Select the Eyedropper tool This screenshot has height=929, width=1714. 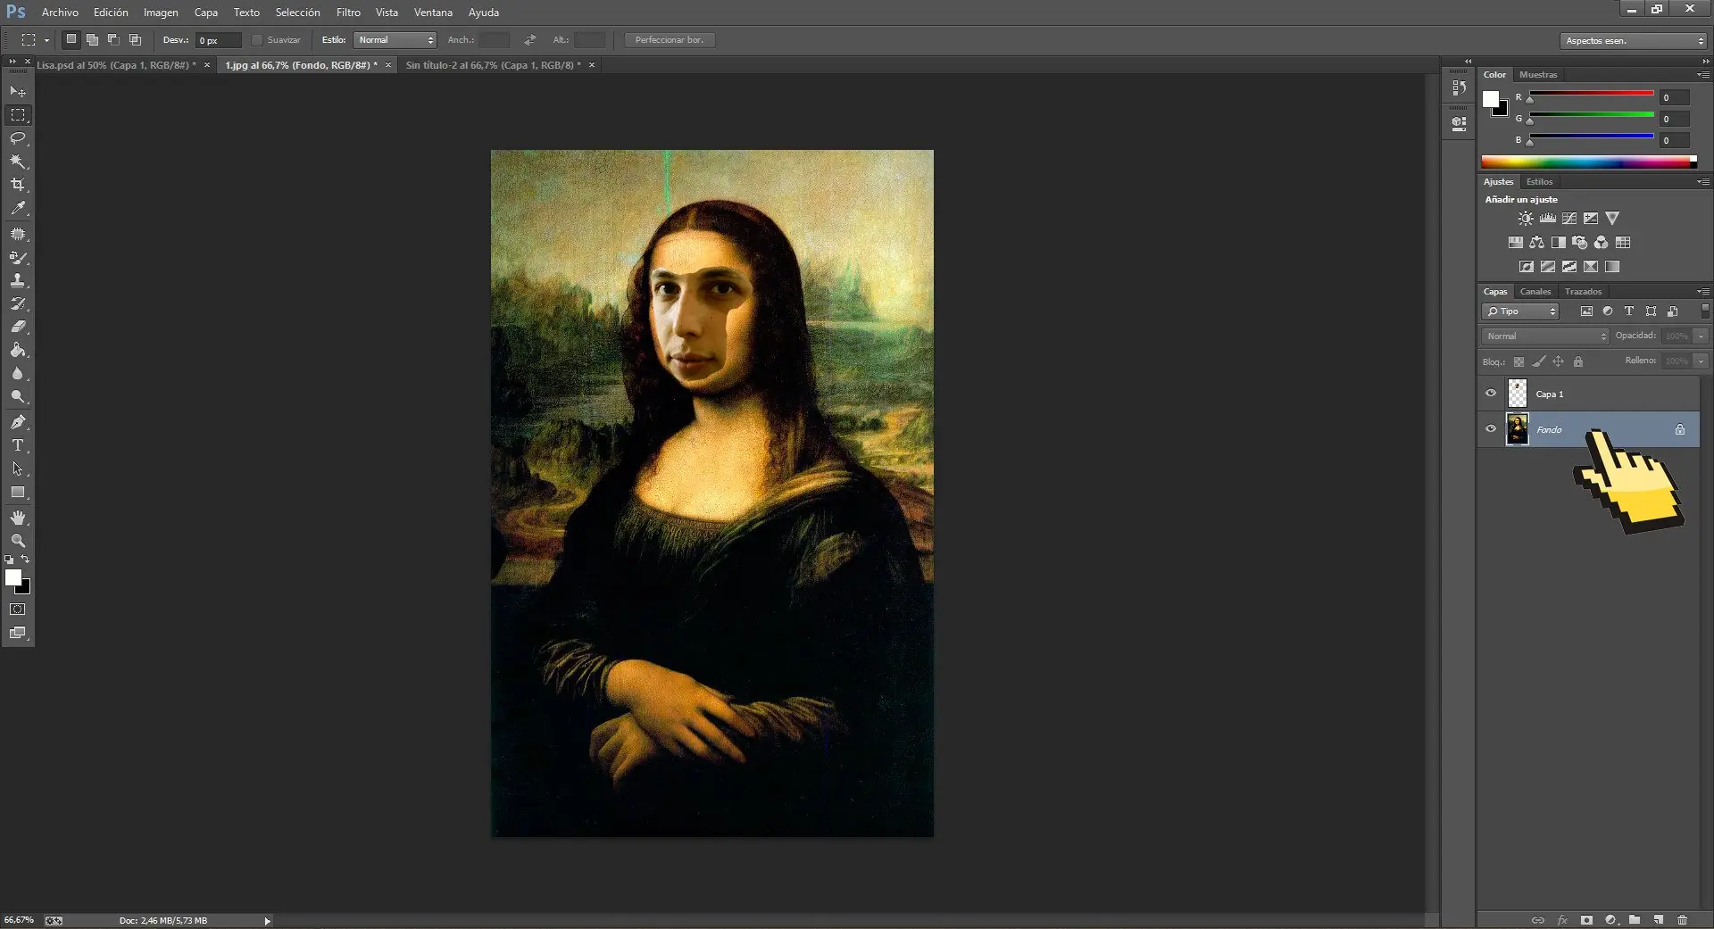(18, 209)
